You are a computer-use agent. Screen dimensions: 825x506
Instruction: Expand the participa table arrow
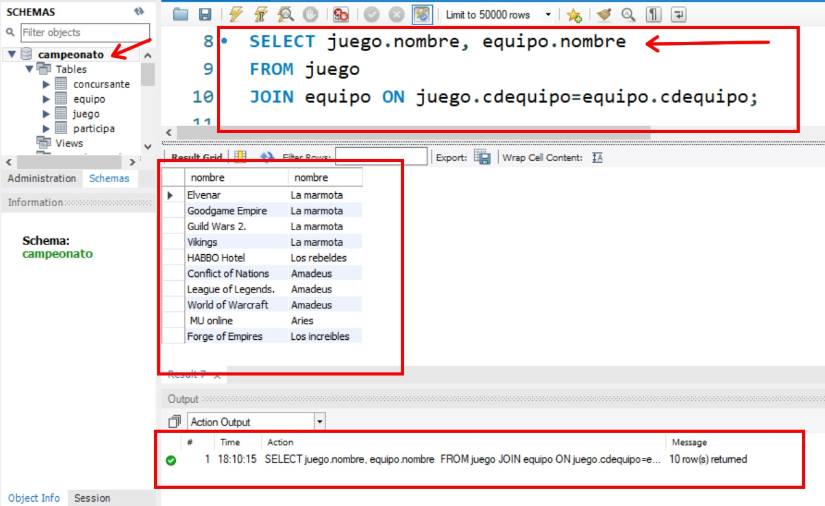[x=46, y=129]
